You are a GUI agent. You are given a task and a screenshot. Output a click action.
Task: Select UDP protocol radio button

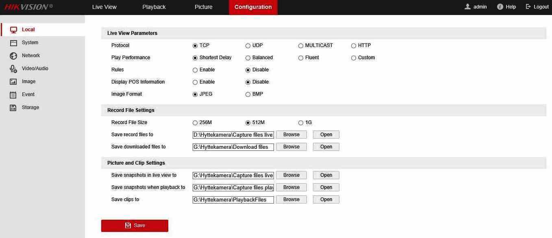(x=248, y=46)
